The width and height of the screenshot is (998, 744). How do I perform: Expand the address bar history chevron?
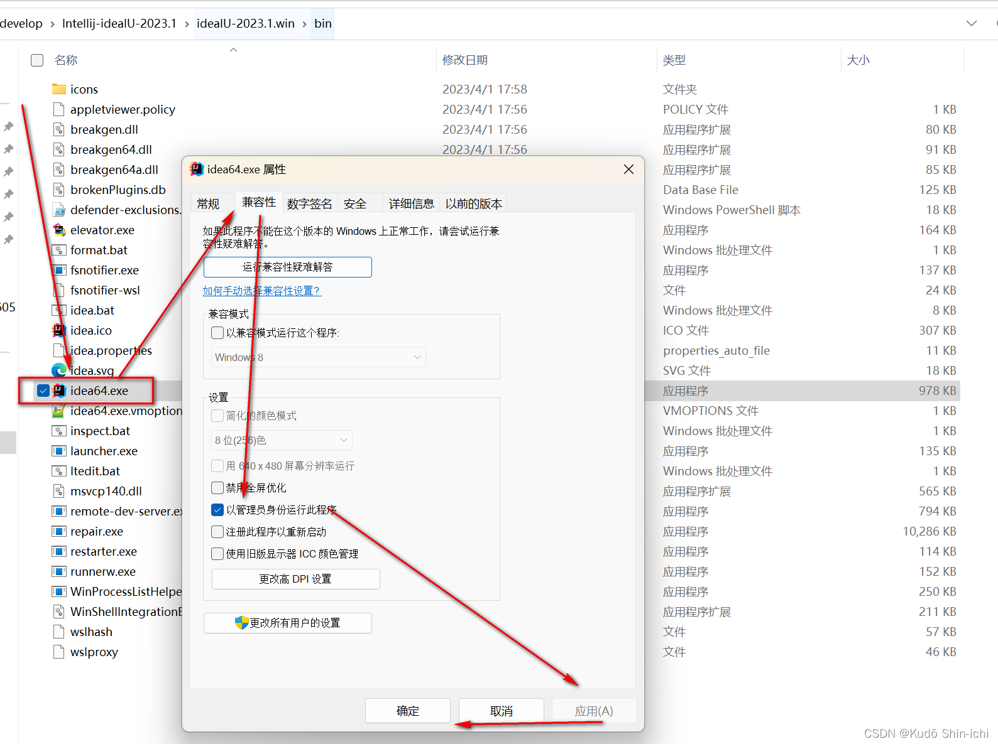[972, 23]
